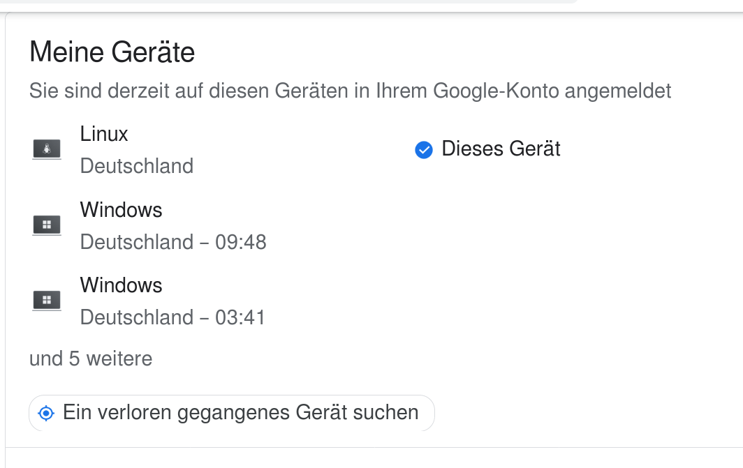Click Deutschland beside the 03:41 time

[137, 317]
